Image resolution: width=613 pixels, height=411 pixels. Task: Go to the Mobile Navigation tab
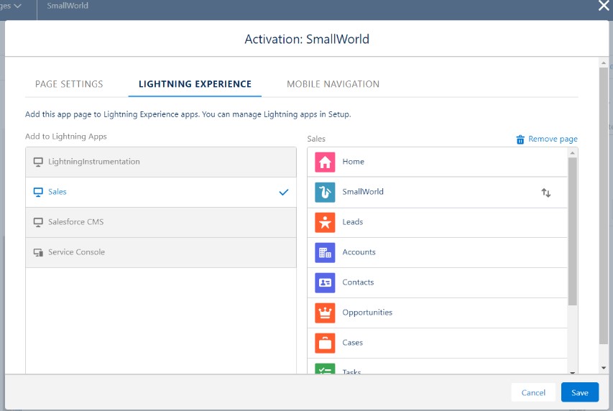tap(333, 84)
